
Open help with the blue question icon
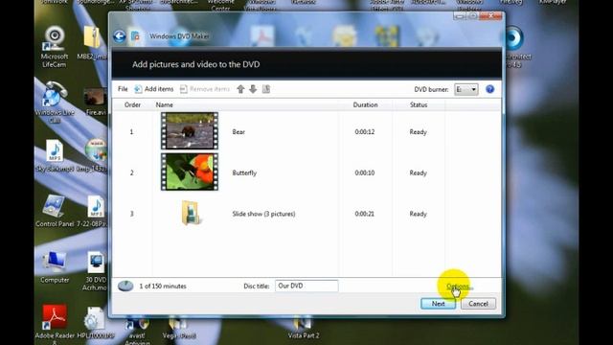(x=489, y=89)
